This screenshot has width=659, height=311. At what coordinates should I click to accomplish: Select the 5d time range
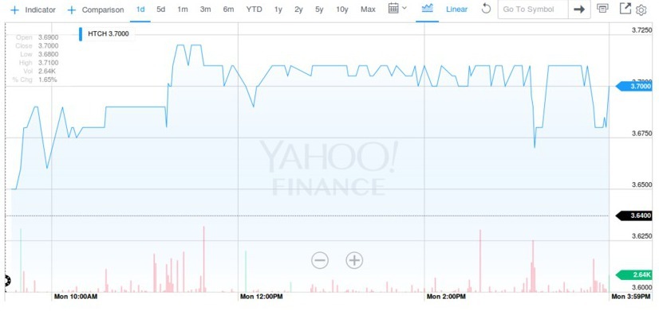161,10
